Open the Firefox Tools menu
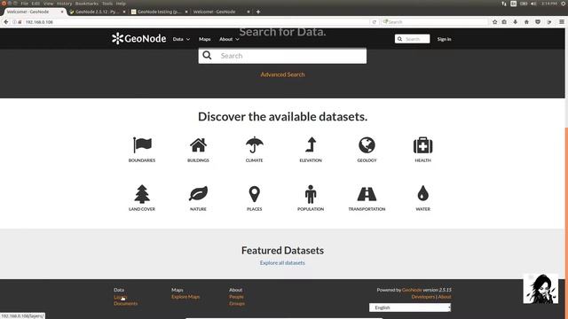The height and width of the screenshot is (319, 568). 106,4
